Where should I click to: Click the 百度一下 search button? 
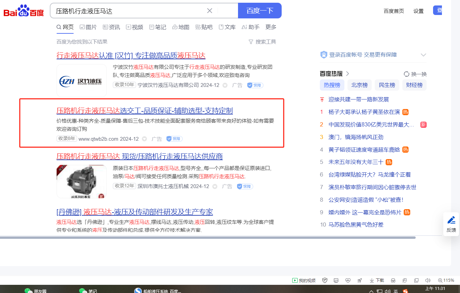click(260, 11)
